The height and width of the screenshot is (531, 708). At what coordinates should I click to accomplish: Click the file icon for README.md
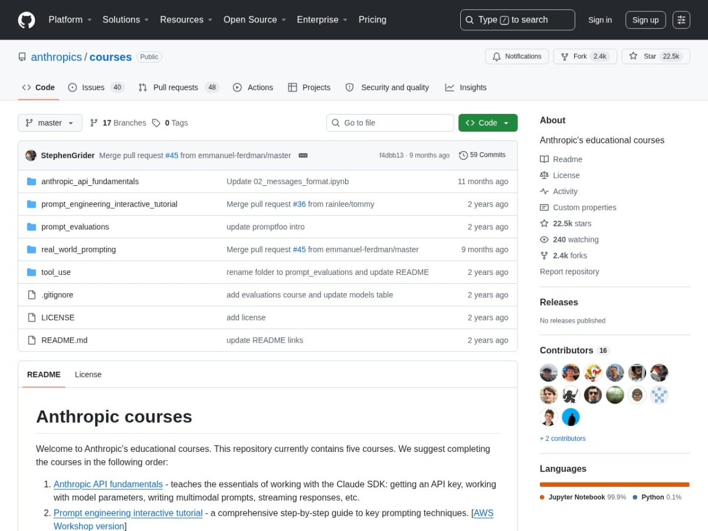31,340
